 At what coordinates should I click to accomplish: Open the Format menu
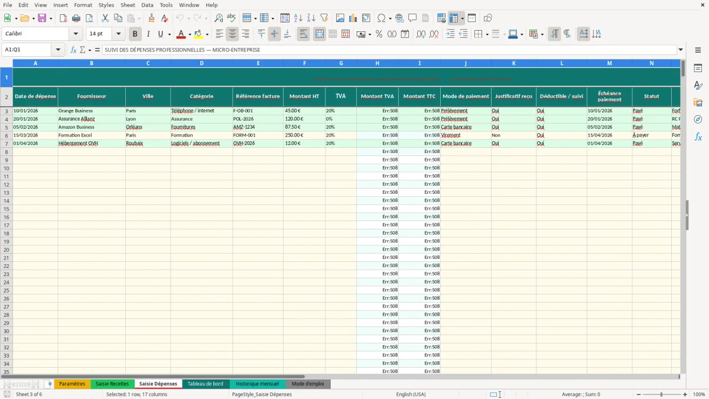click(x=83, y=5)
